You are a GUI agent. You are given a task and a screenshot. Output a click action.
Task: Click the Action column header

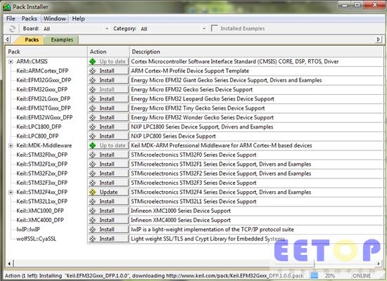(108, 52)
